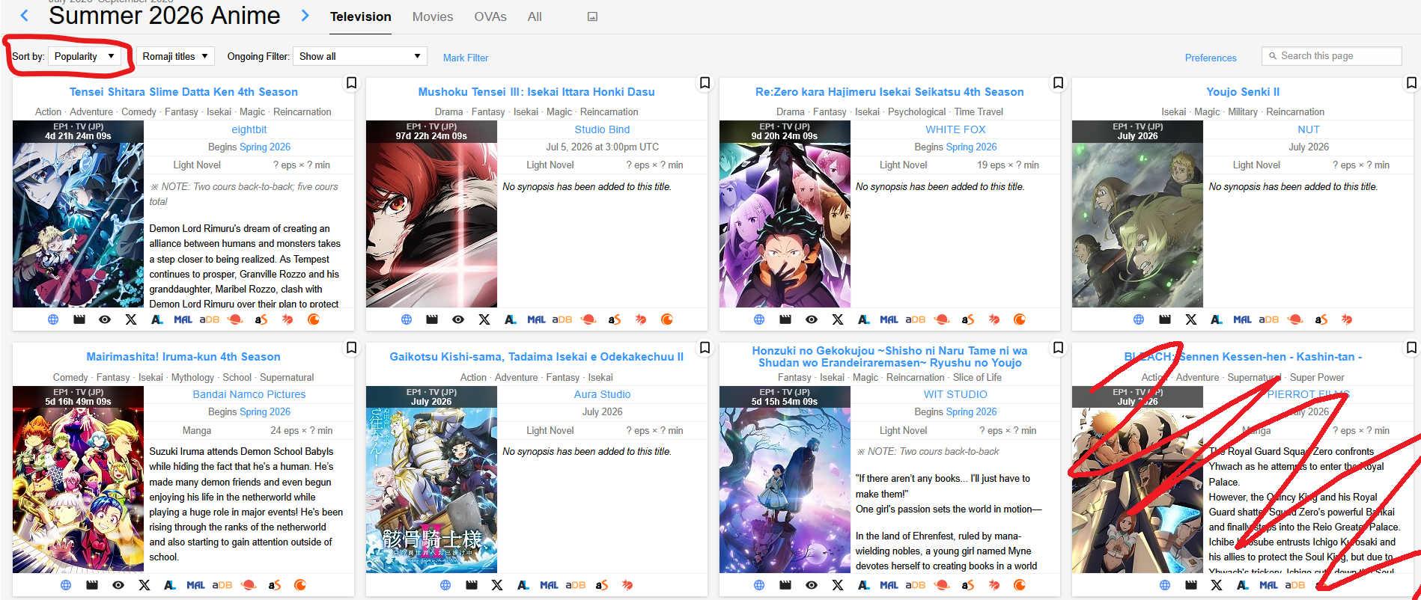The height and width of the screenshot is (600, 1421).
Task: Bookmark Mairimashita! Iruma-kun 4th Season
Action: tap(351, 348)
